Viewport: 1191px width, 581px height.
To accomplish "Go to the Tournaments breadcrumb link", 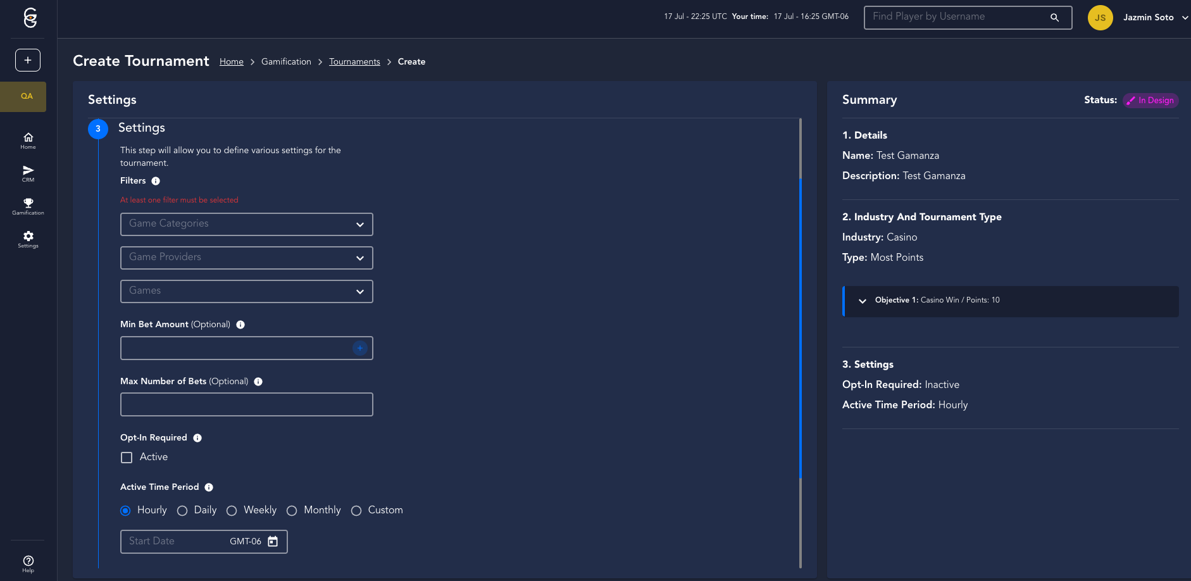I will pos(354,62).
